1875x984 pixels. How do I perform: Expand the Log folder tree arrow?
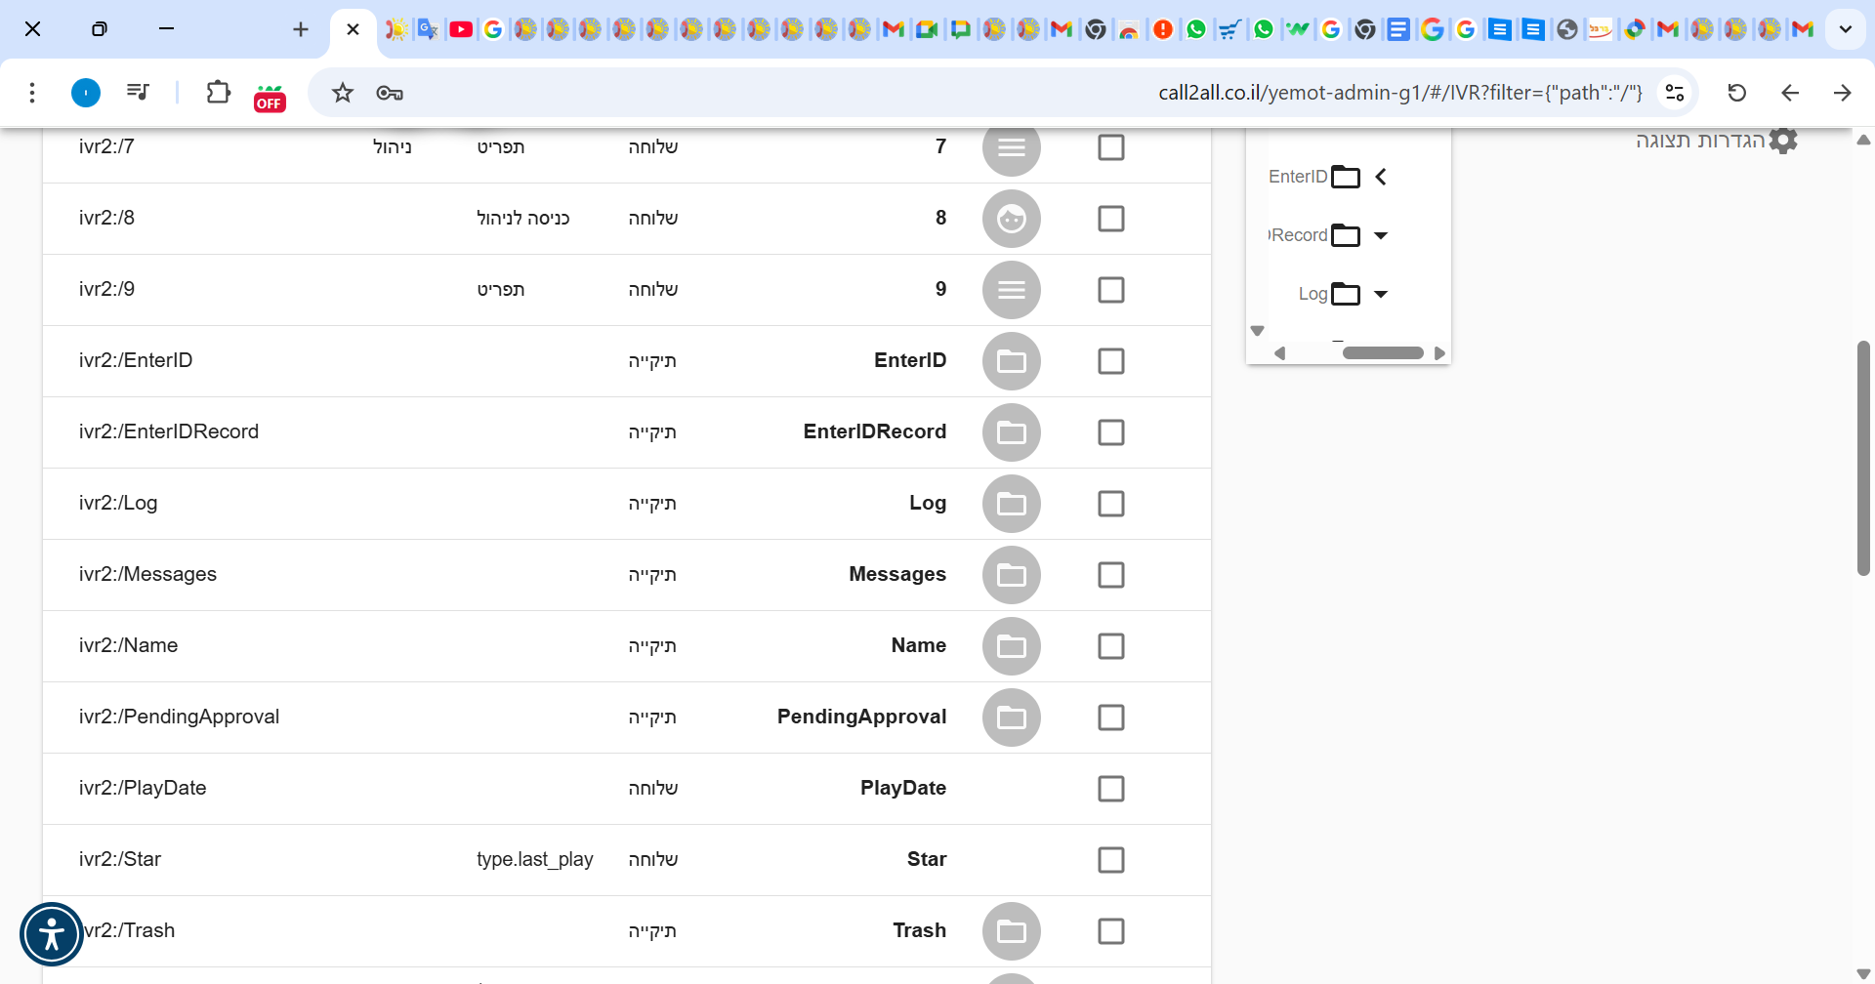tap(1381, 294)
